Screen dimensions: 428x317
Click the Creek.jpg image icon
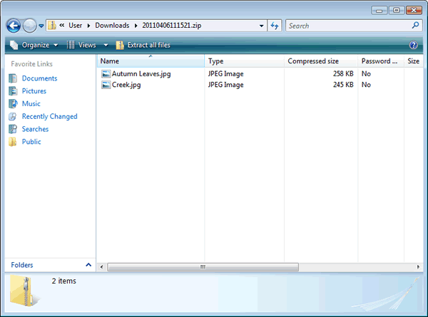[x=106, y=85]
